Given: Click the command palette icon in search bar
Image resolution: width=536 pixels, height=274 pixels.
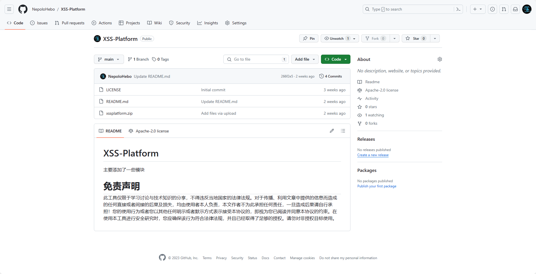Looking at the screenshot, I should pos(458,9).
